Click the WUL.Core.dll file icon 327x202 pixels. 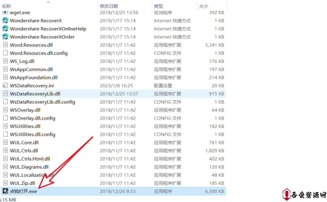coord(5,143)
